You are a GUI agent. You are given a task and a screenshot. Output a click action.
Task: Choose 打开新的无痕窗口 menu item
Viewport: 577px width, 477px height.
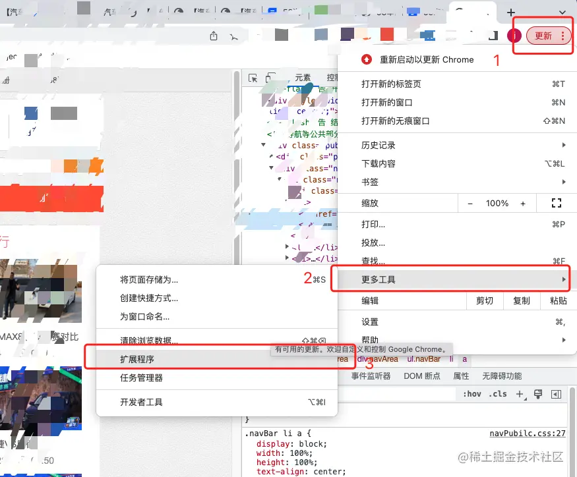pos(457,121)
